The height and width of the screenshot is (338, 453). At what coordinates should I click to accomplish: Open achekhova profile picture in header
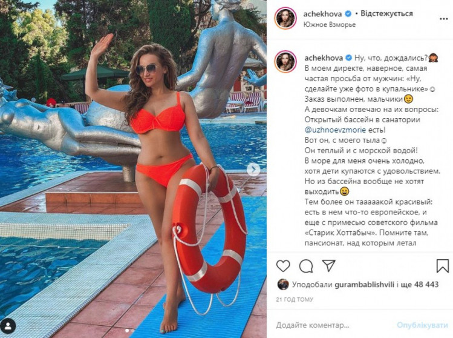tap(285, 18)
